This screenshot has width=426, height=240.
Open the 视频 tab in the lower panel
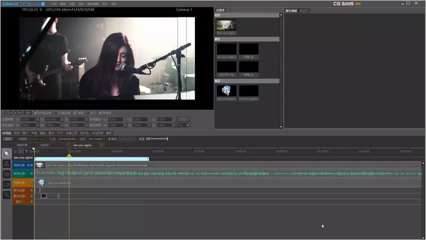pos(16,133)
